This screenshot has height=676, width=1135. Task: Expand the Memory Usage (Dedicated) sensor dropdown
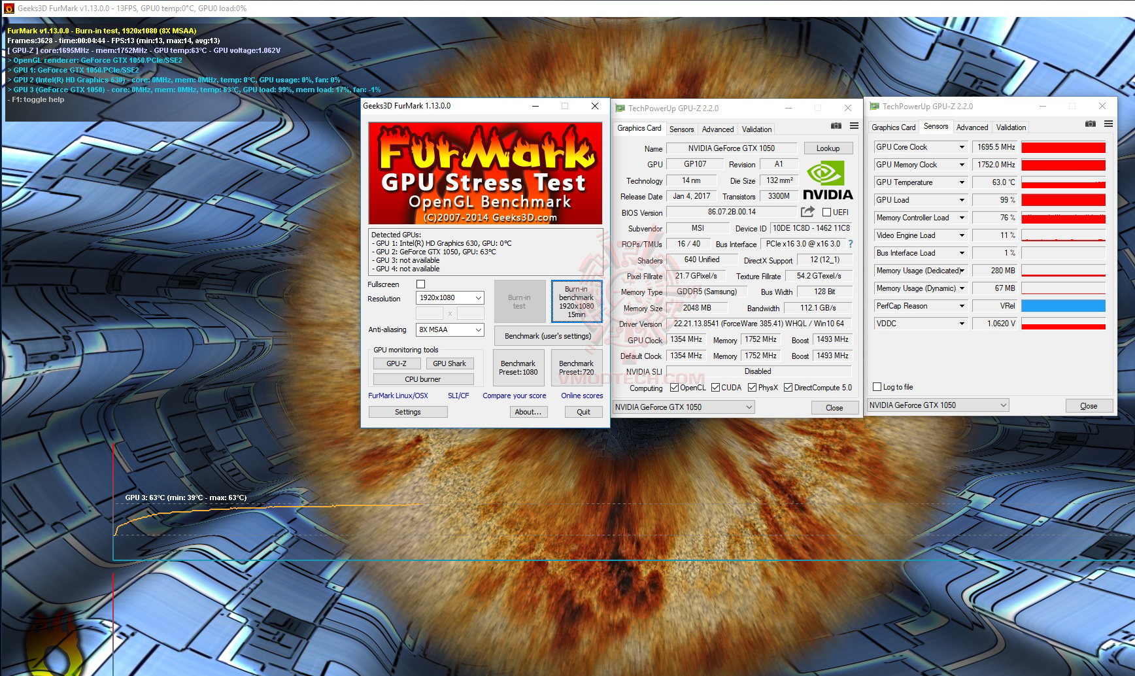(x=962, y=271)
